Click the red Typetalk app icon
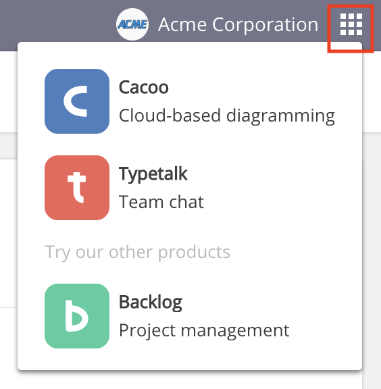This screenshot has height=389, width=381. coord(77,188)
